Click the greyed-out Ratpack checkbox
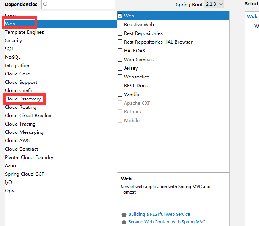This screenshot has height=226, width=259. (x=120, y=112)
